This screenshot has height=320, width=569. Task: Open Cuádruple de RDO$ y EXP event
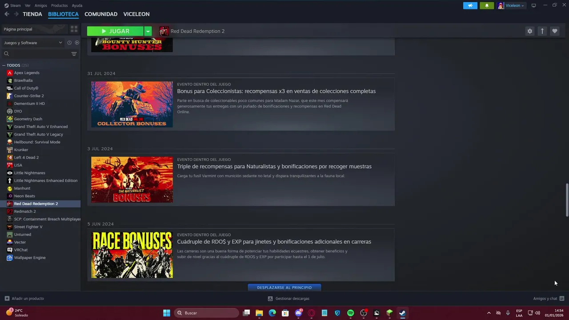274,242
